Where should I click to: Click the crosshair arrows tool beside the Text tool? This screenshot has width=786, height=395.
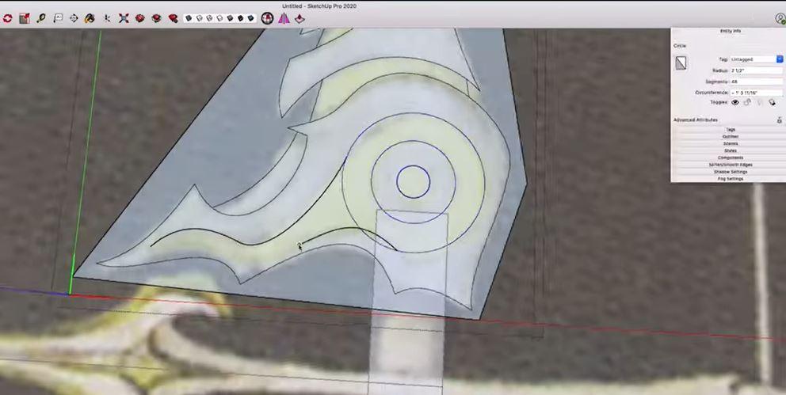(74, 18)
